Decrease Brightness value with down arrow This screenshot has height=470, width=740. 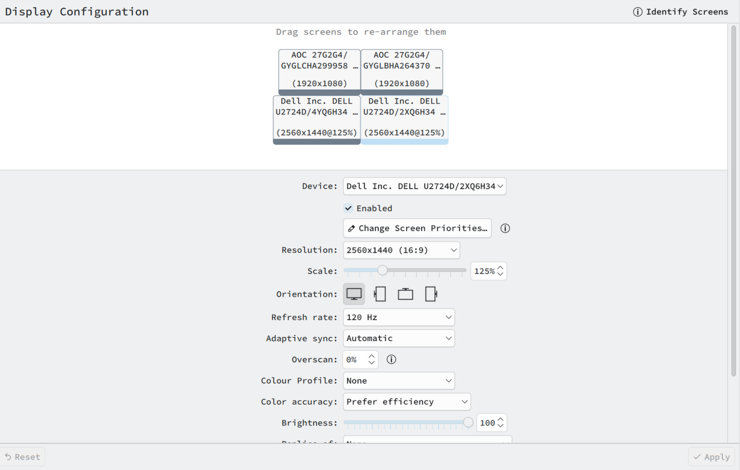pyautogui.click(x=500, y=426)
